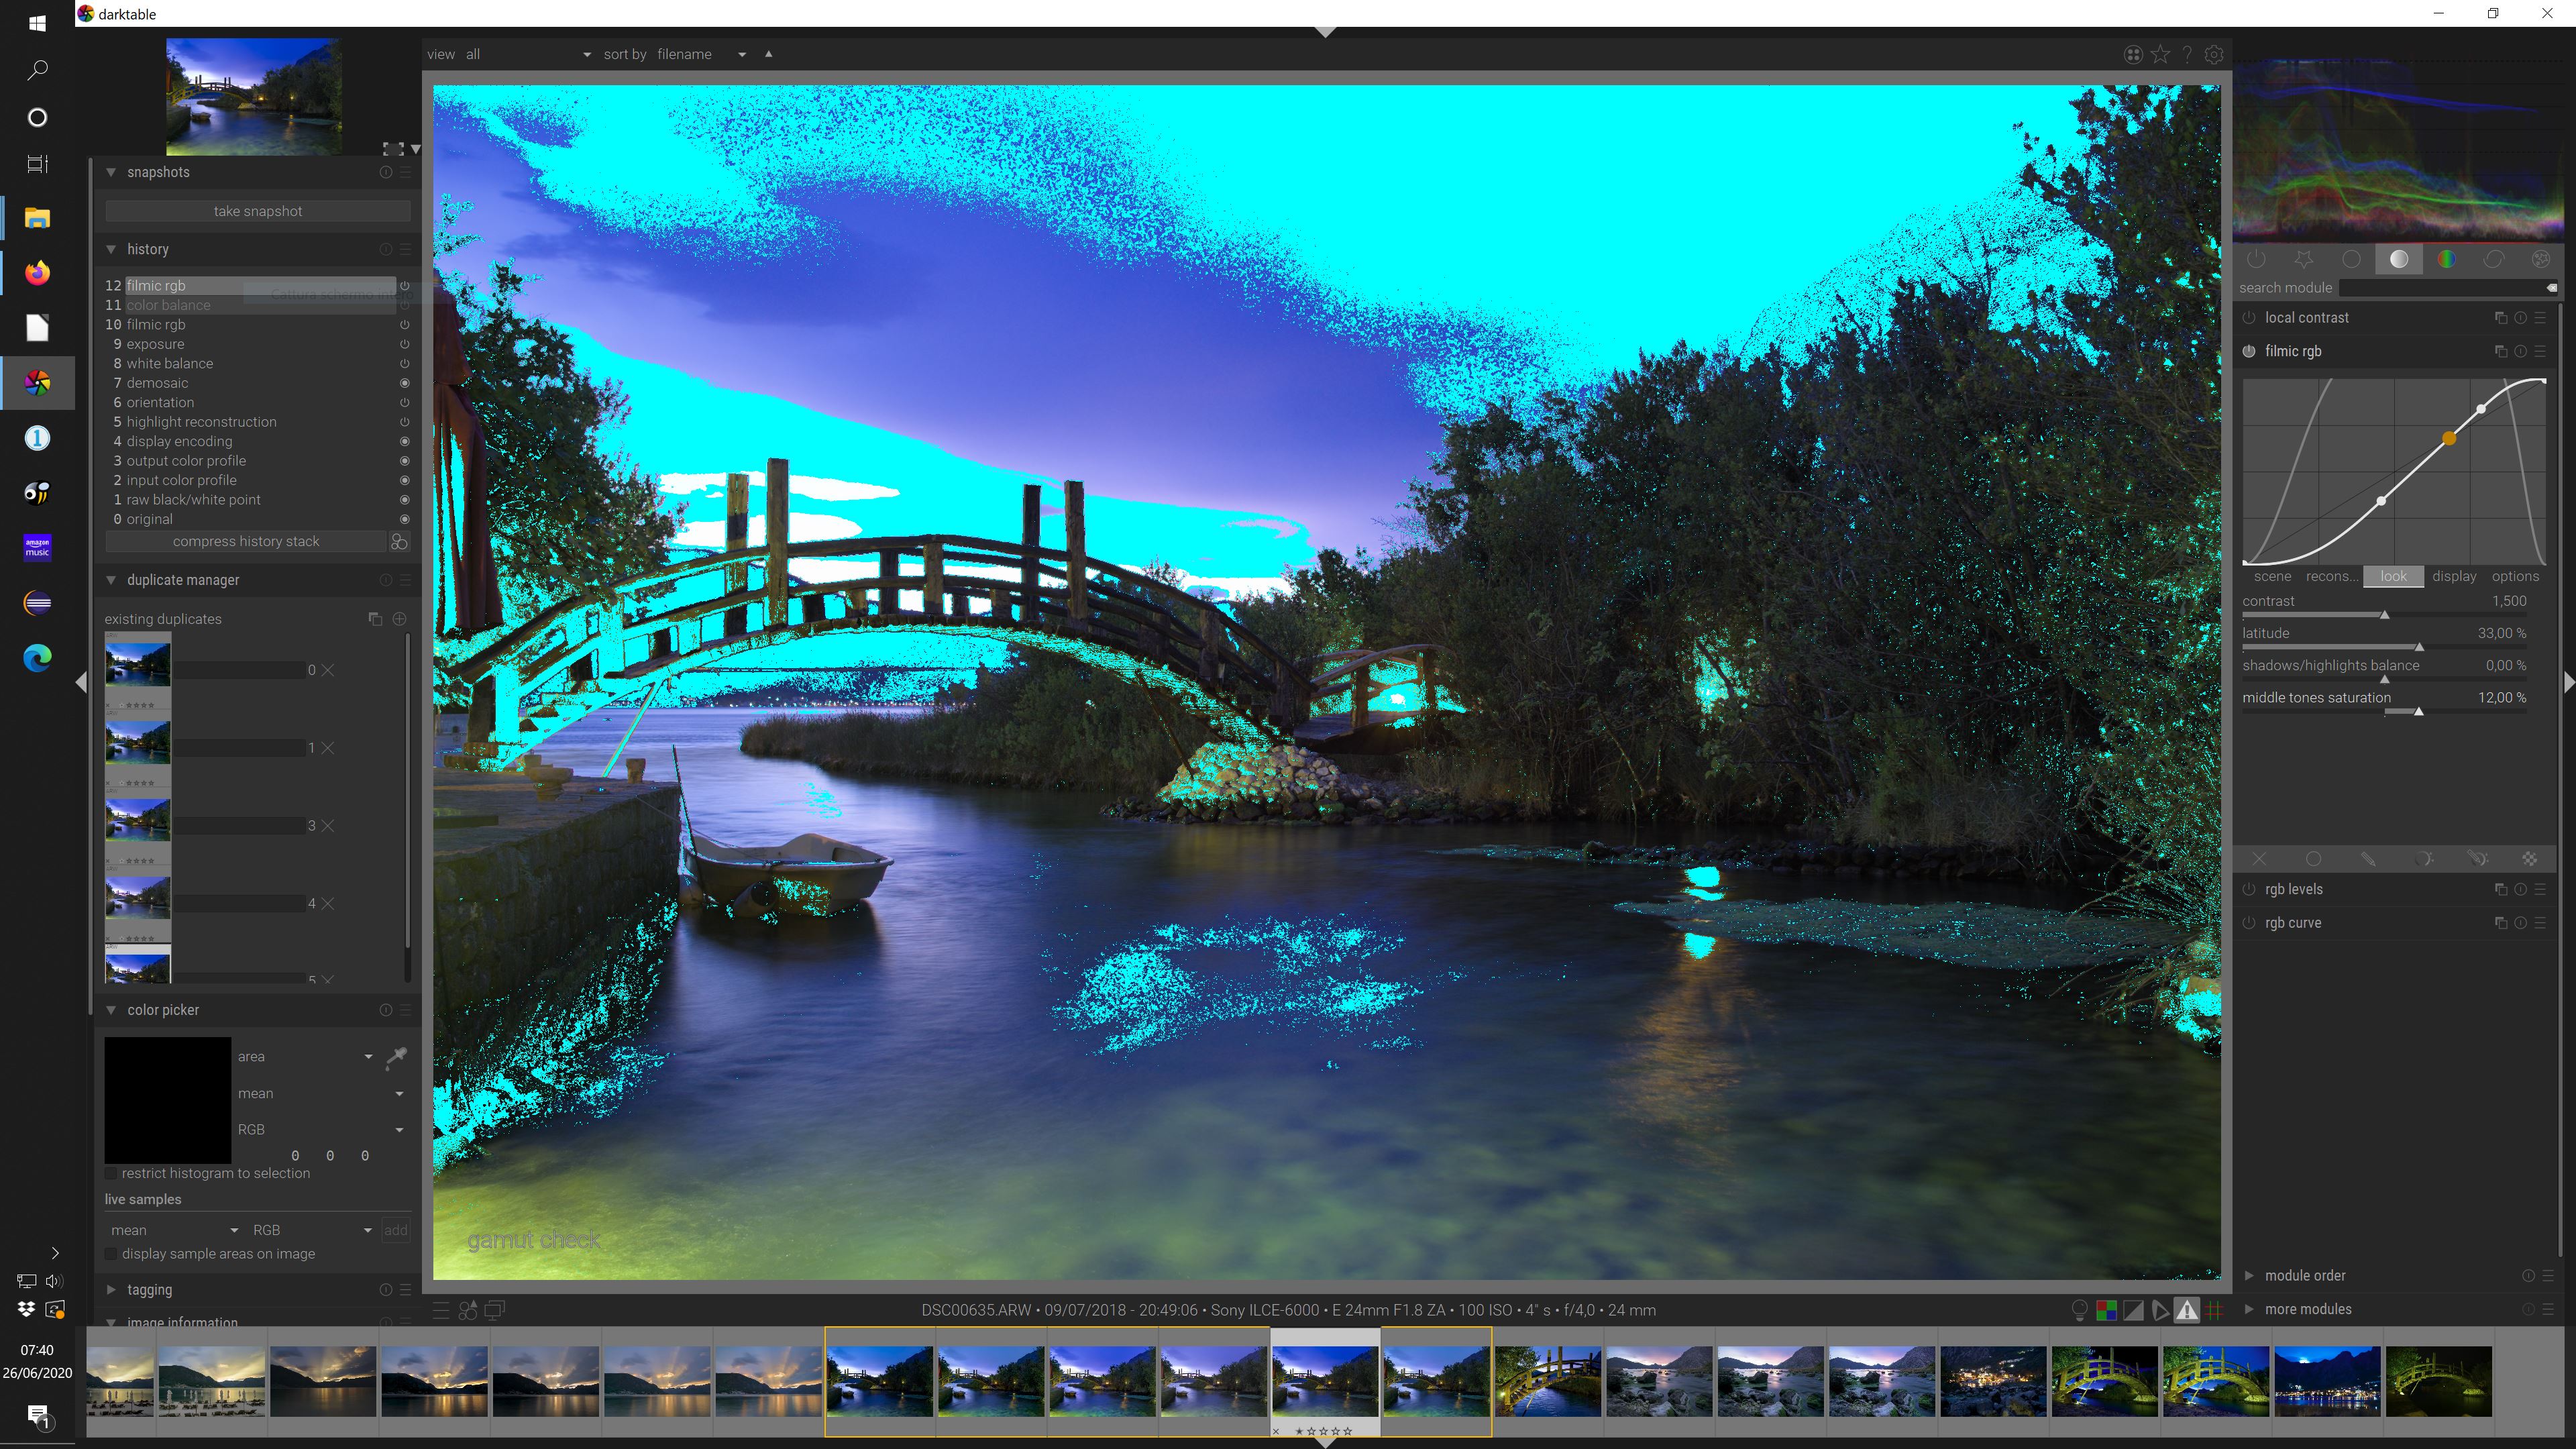Select the exposure step in history
The height and width of the screenshot is (1449, 2576).
(155, 343)
